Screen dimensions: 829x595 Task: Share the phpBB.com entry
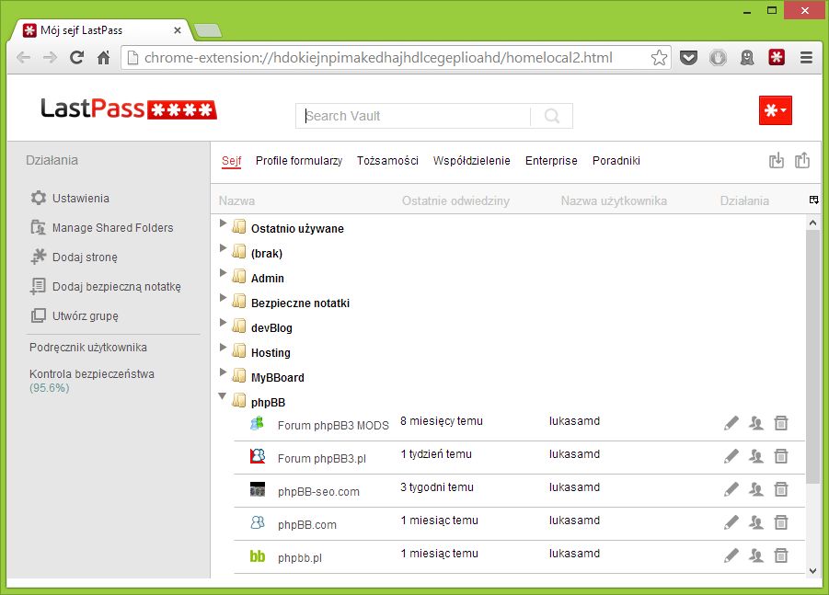coord(756,522)
